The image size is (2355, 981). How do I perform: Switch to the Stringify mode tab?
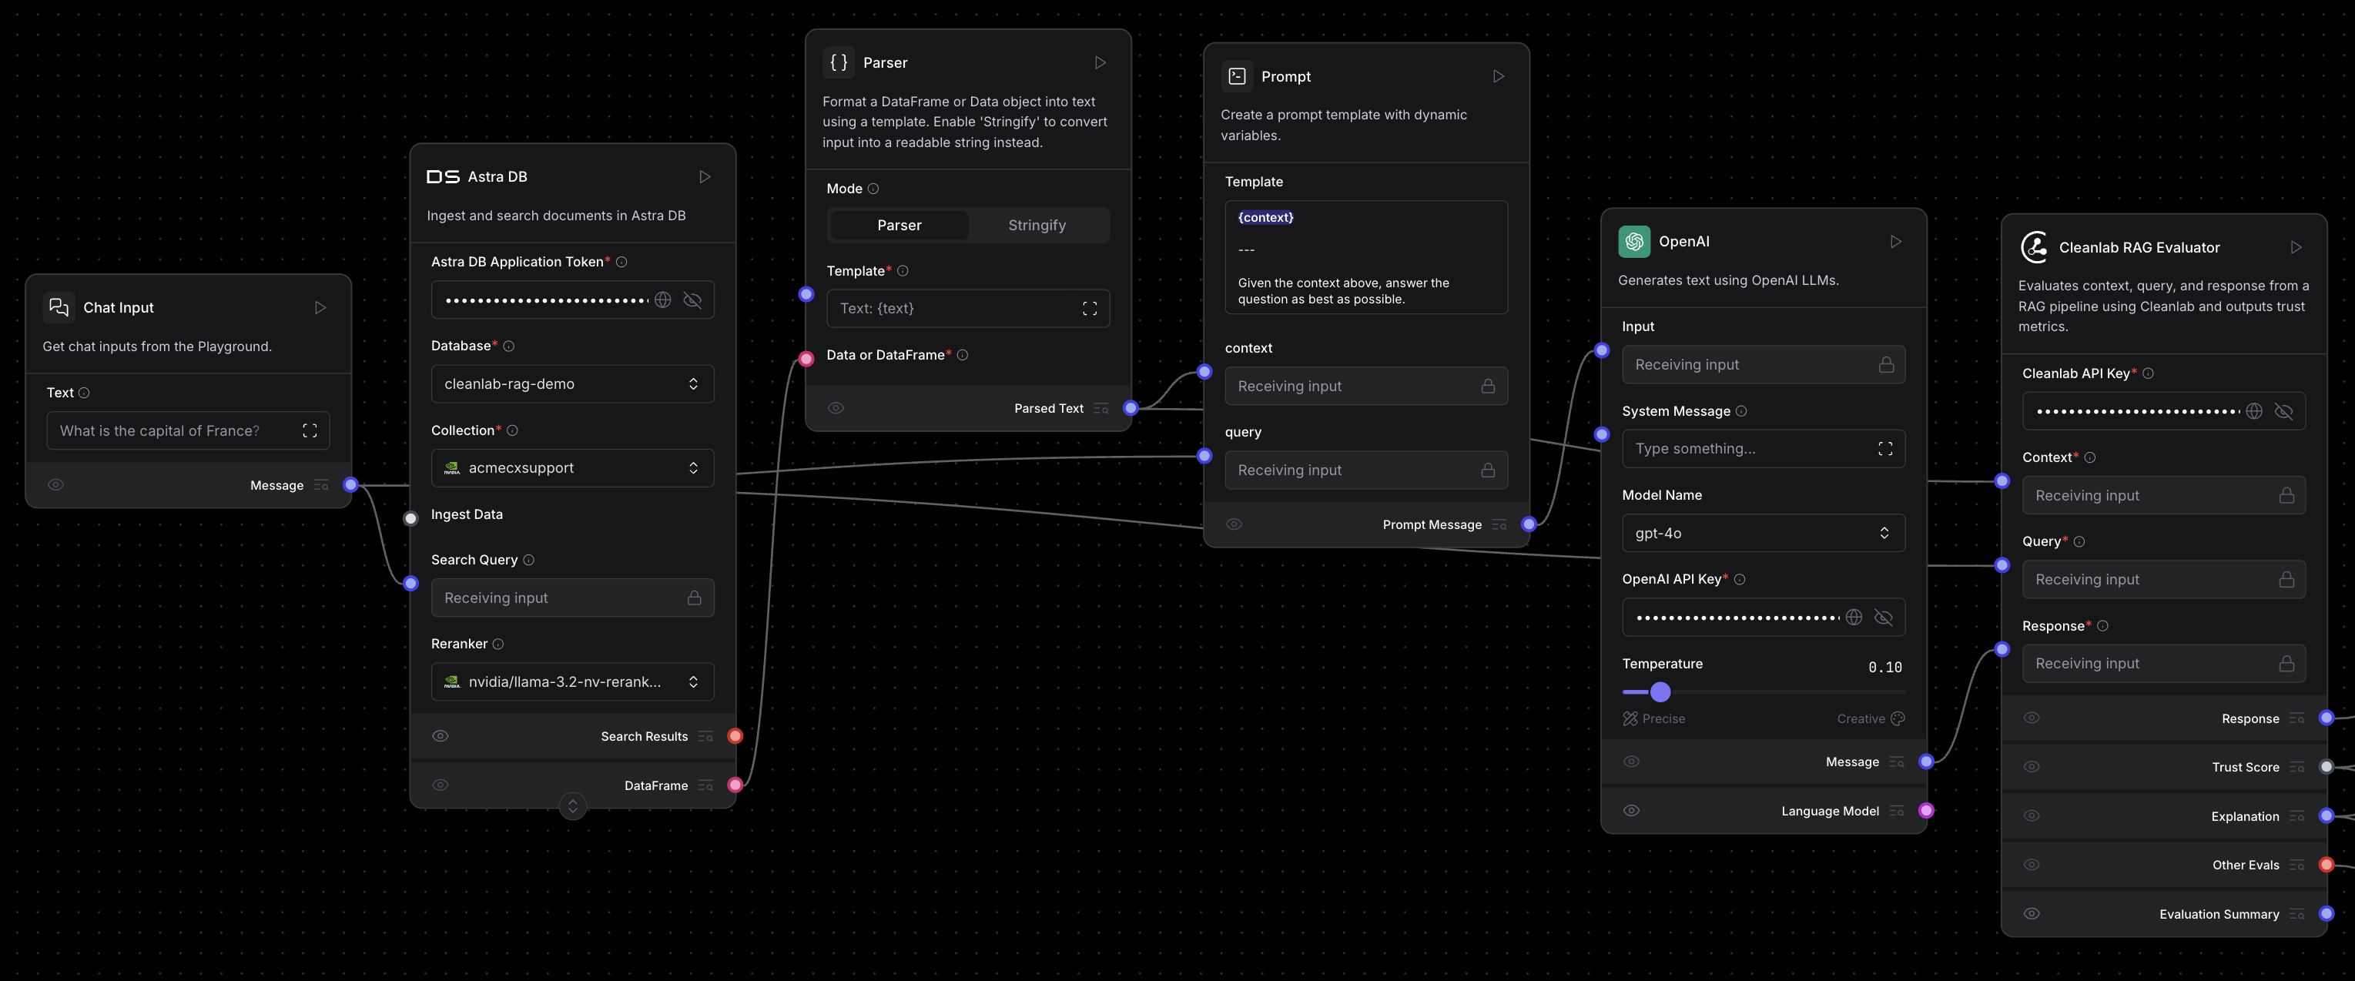point(1037,225)
